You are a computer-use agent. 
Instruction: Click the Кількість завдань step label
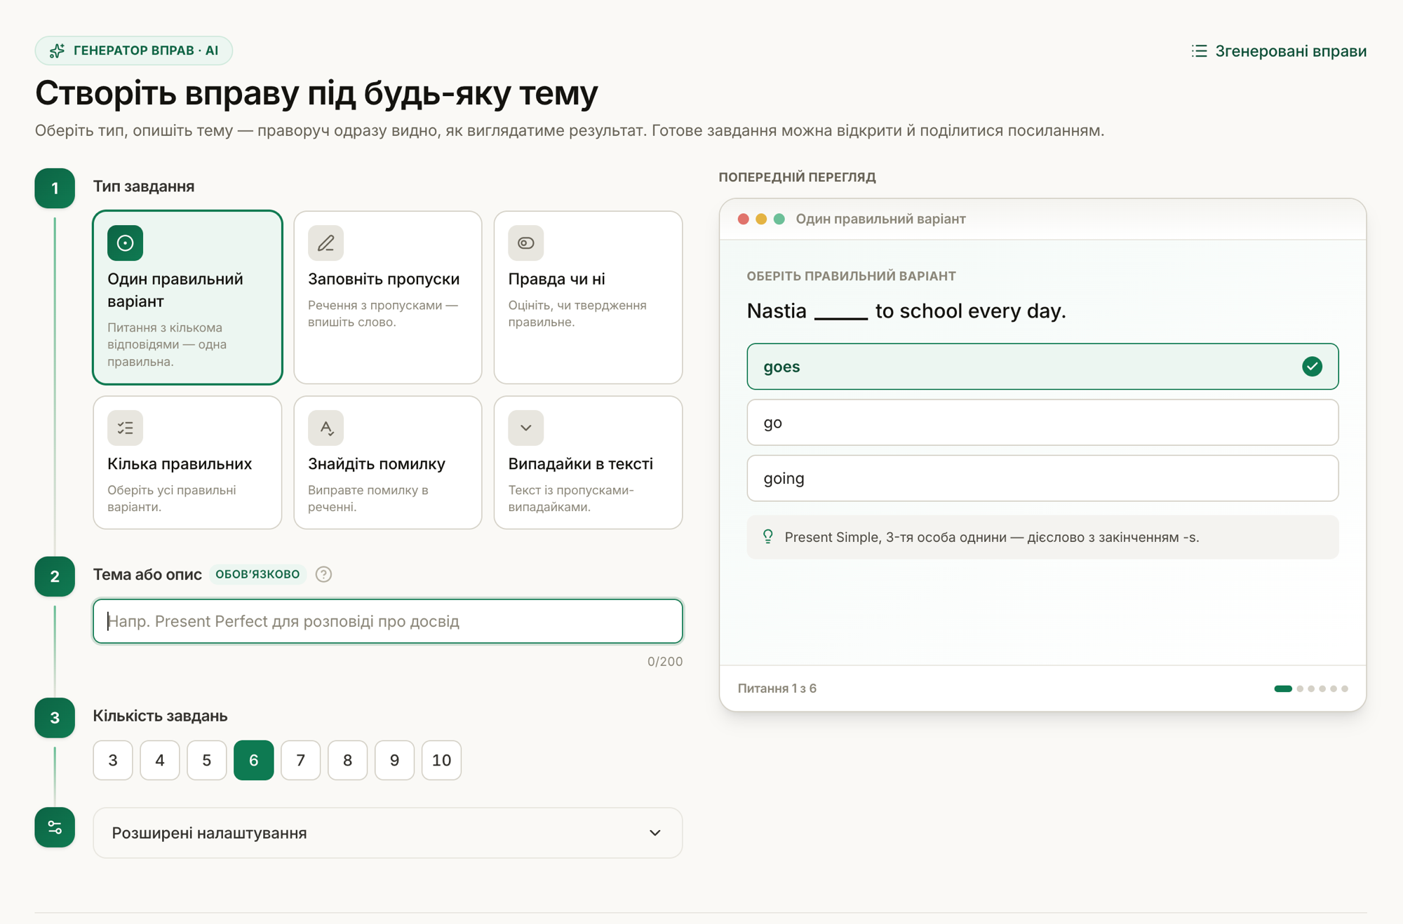[x=160, y=716]
